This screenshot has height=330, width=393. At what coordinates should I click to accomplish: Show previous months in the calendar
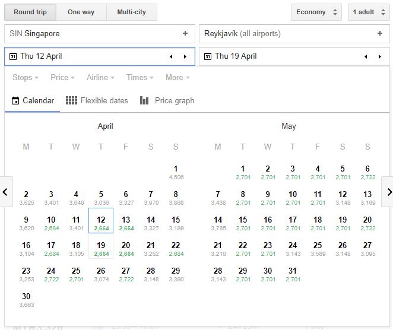[6, 192]
